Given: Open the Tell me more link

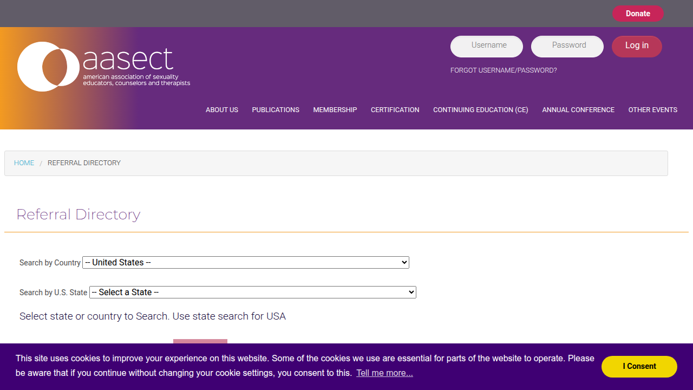Looking at the screenshot, I should coord(384,373).
